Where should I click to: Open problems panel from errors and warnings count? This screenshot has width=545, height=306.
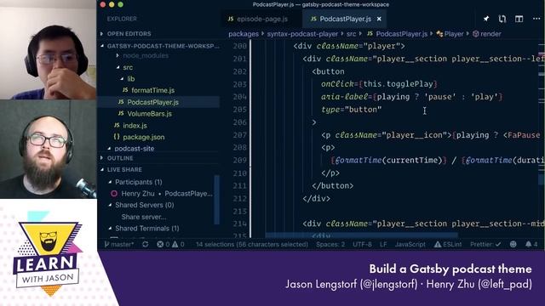(x=170, y=244)
